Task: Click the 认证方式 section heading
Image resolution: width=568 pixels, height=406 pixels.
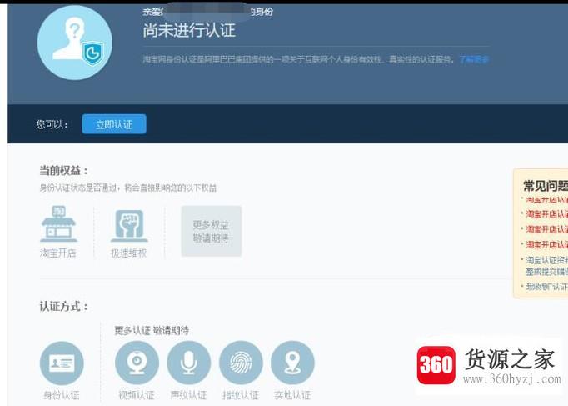Action: 64,306
